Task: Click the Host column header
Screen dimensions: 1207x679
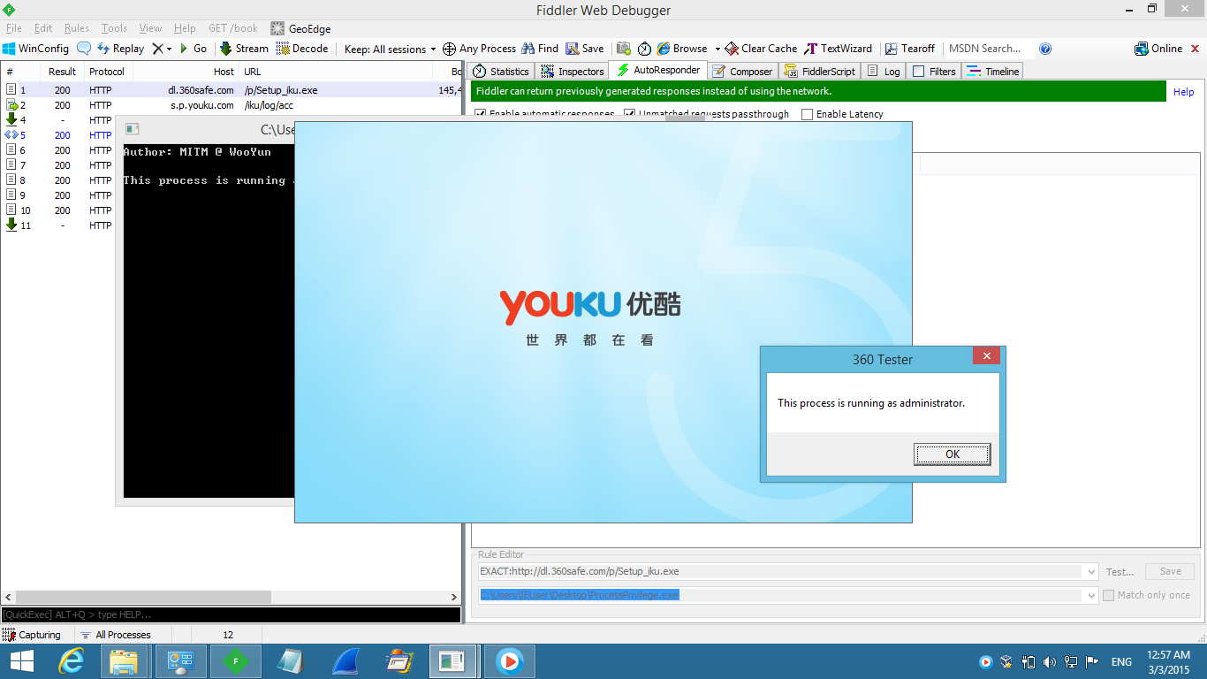Action: 186,72
